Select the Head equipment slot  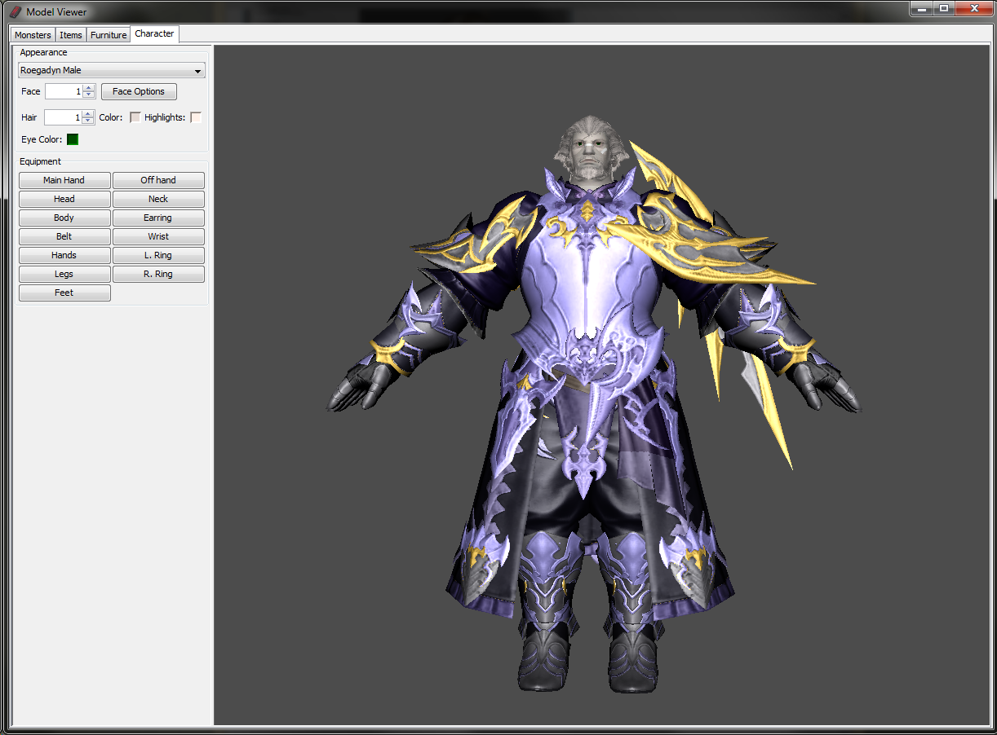[x=64, y=199]
